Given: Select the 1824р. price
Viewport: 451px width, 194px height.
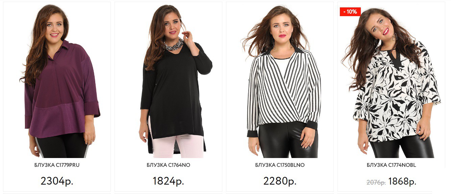Looking at the screenshot, I should [168, 181].
